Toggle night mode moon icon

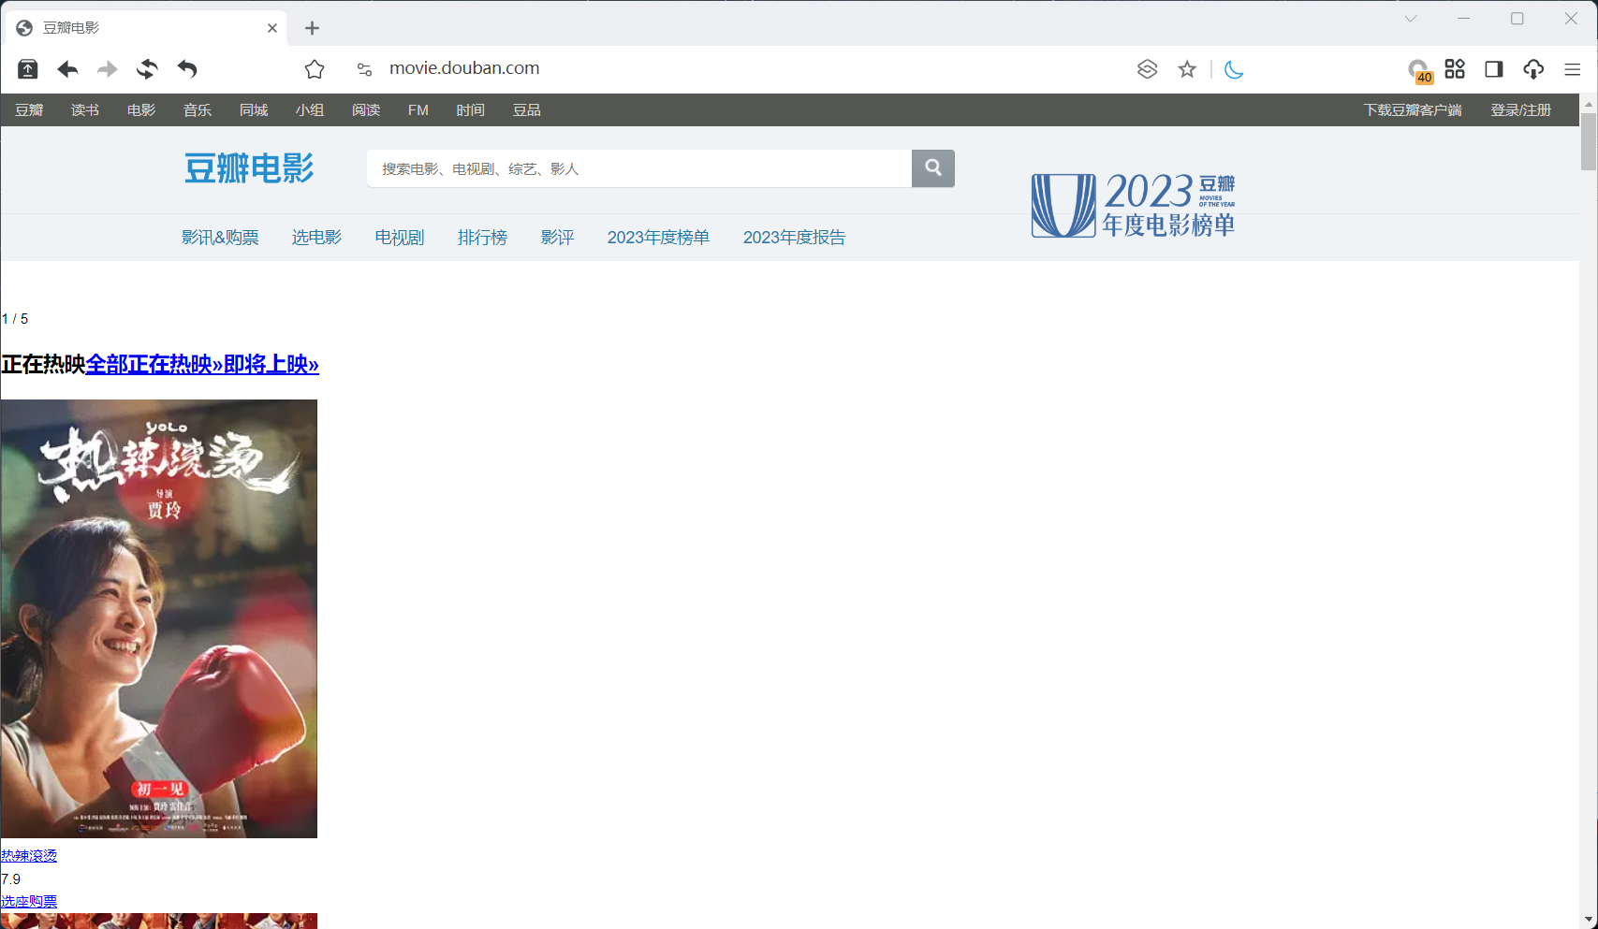point(1234,69)
